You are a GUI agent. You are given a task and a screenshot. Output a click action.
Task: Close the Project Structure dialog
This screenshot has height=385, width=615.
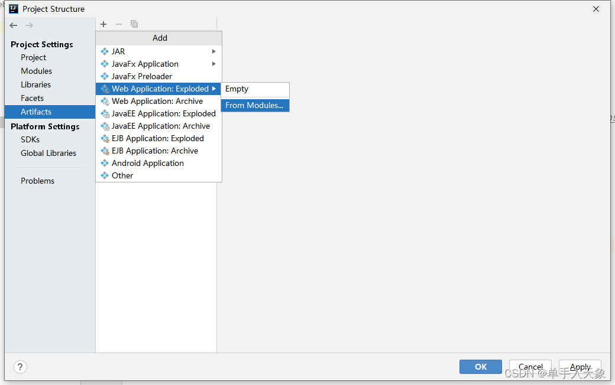pos(596,9)
